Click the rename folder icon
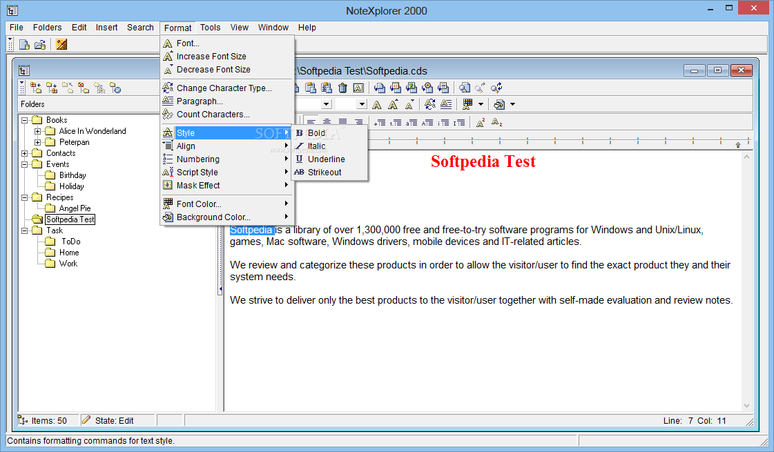This screenshot has width=774, height=452. (99, 88)
